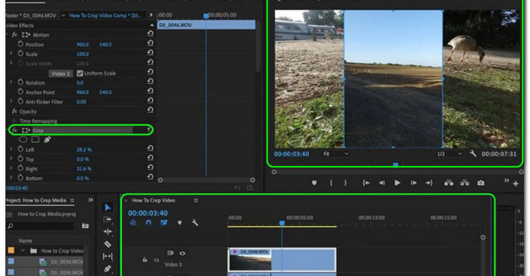Screen dimensions: 530x276
Task: Reset the Position parameter
Action: (150, 43)
